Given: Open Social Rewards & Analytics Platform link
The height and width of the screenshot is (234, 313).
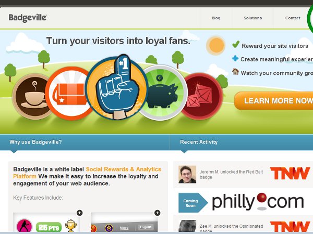Looking at the screenshot, I should pyautogui.click(x=87, y=173).
